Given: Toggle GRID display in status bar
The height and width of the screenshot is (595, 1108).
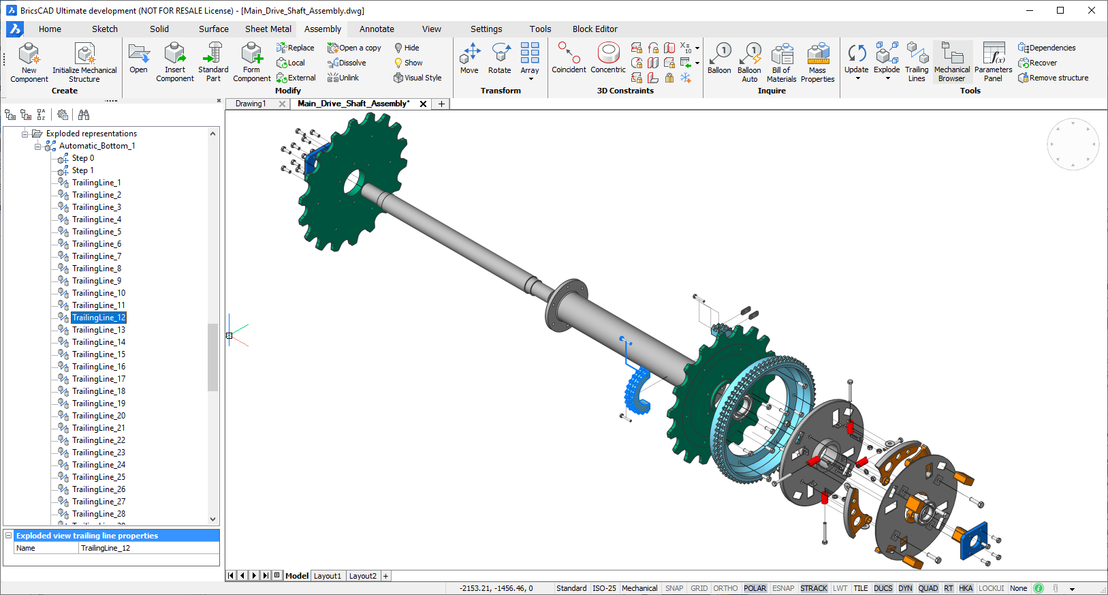Looking at the screenshot, I should tap(699, 588).
